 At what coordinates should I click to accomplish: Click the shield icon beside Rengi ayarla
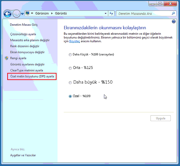6,58
